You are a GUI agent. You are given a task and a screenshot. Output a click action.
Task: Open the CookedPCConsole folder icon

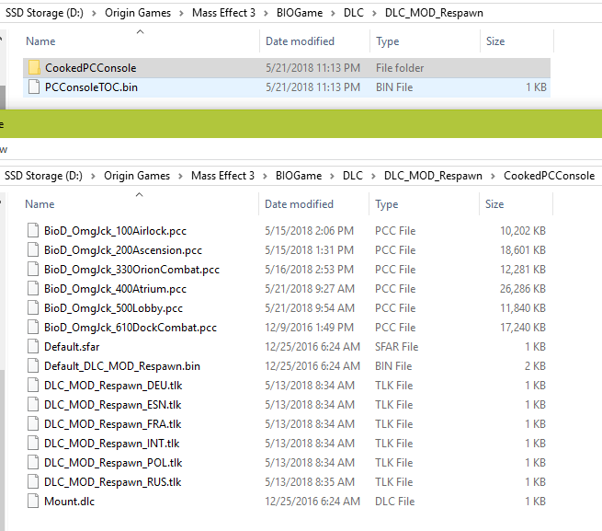click(35, 68)
